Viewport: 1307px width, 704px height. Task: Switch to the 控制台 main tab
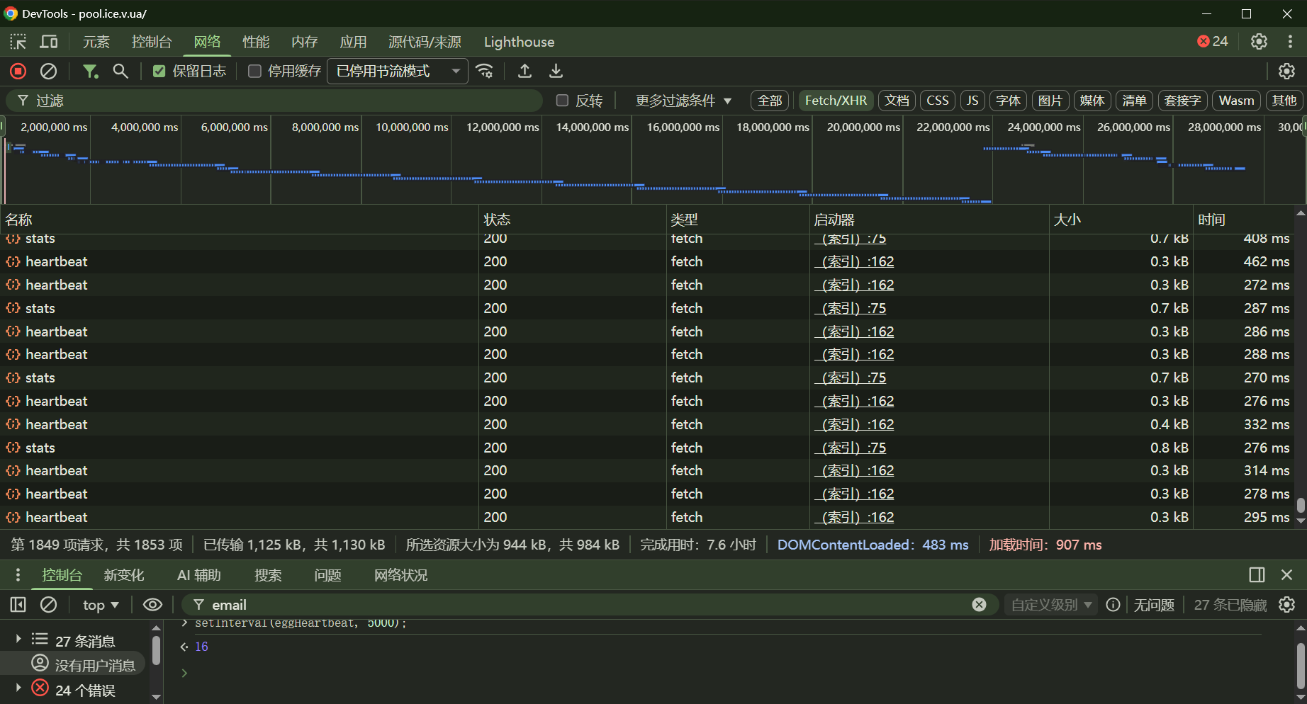(x=151, y=42)
